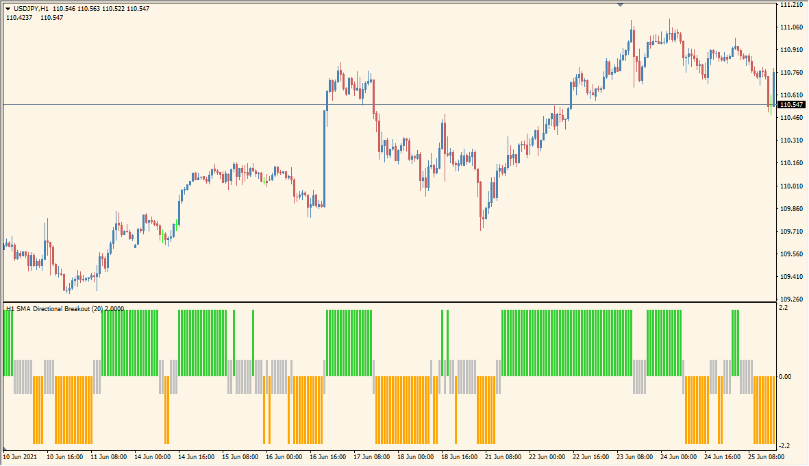Click the 109.710 price axis label
Image resolution: width=809 pixels, height=466 pixels.
click(x=791, y=231)
